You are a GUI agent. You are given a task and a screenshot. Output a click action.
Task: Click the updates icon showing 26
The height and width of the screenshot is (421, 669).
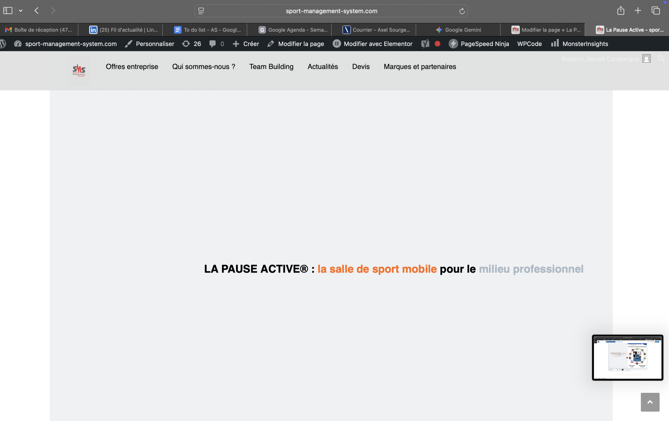191,44
